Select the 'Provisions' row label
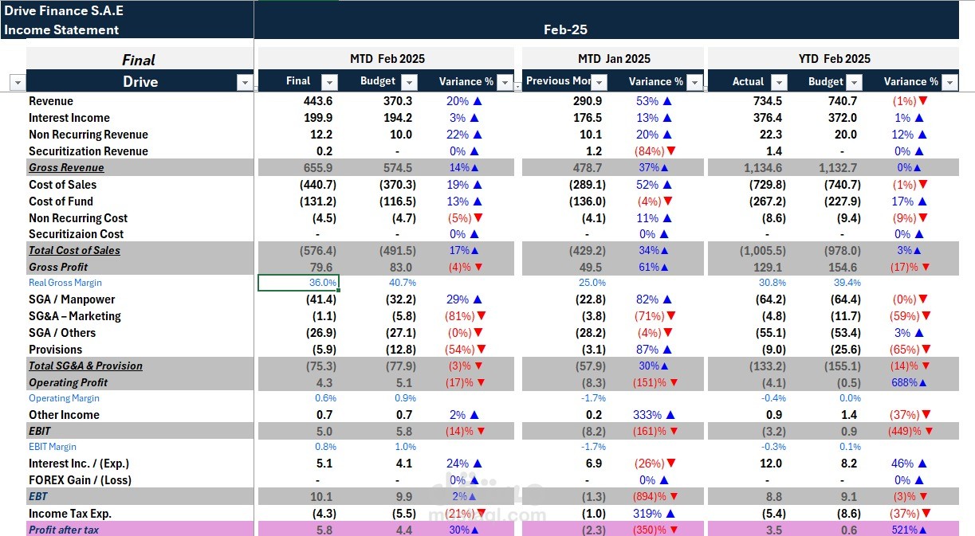 [x=56, y=350]
